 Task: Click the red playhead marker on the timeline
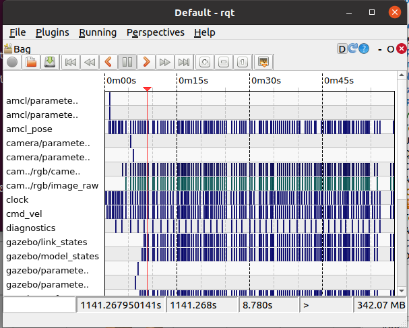147,90
